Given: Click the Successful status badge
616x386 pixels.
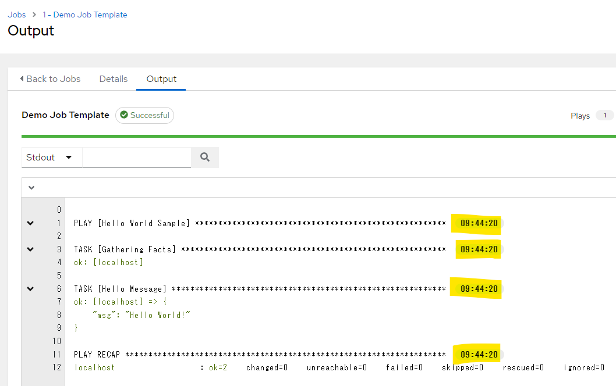Looking at the screenshot, I should 144,115.
